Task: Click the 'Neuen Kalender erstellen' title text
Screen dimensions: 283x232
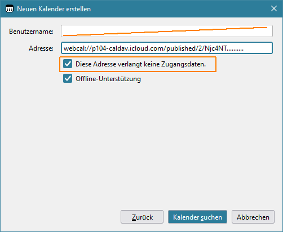Action: [x=54, y=9]
